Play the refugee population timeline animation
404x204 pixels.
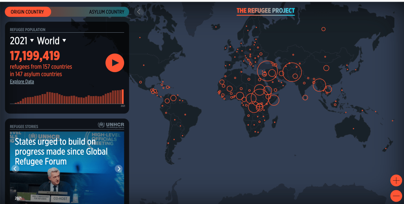(115, 63)
